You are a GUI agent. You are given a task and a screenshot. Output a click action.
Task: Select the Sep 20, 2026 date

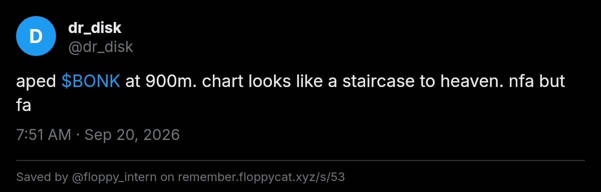pyautogui.click(x=132, y=135)
